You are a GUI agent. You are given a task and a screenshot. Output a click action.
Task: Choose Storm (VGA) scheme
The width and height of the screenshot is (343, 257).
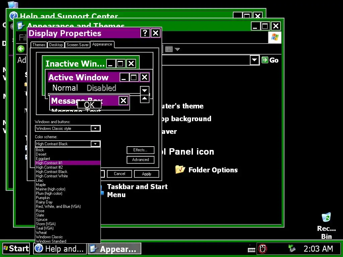pos(68,224)
